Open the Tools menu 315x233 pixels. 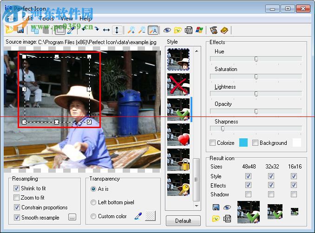click(46, 19)
